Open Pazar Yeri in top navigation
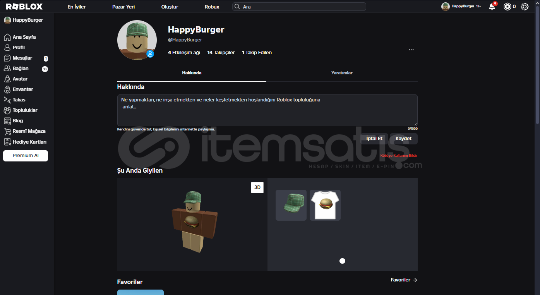The width and height of the screenshot is (540, 295). [123, 7]
